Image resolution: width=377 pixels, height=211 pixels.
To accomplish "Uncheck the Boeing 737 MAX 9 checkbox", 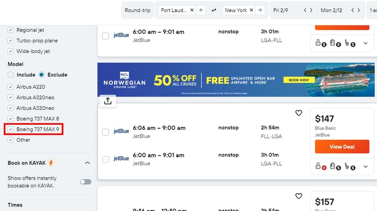I will [11, 129].
